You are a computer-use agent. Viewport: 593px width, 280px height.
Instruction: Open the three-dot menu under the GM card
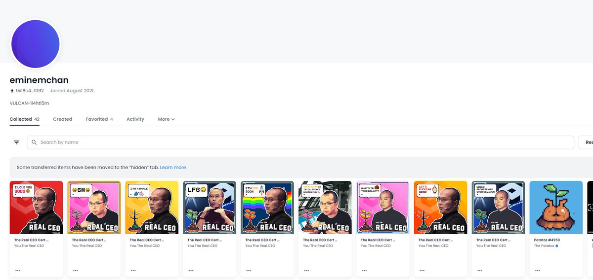pos(76,270)
